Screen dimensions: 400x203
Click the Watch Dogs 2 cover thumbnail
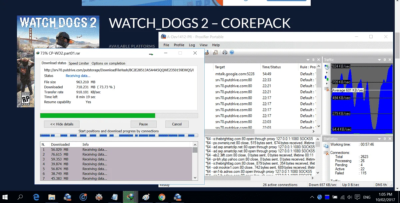(58, 61)
